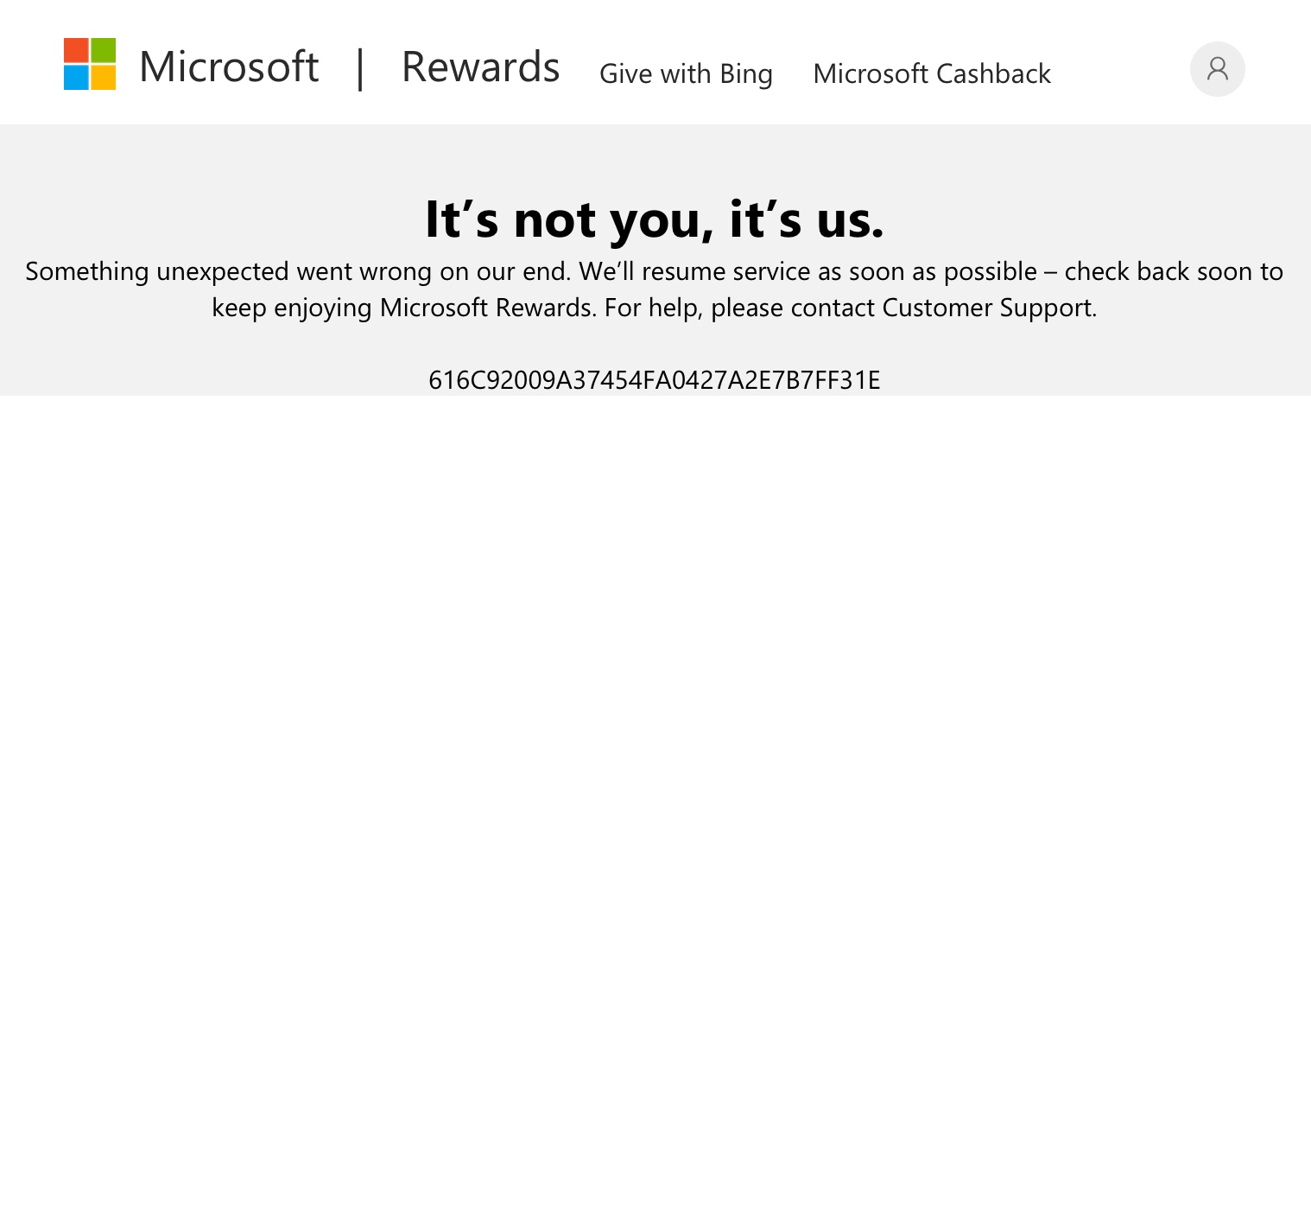
Task: Click the Customer Support text
Action: [x=989, y=308]
